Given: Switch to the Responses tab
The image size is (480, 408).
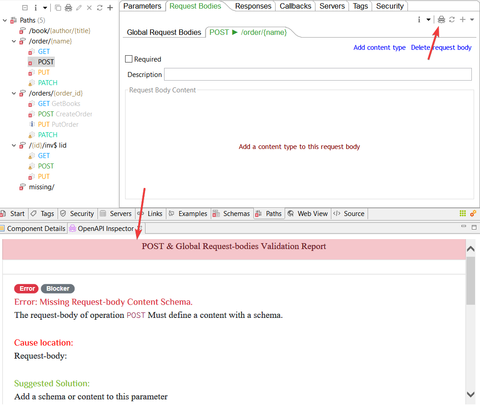Looking at the screenshot, I should point(253,6).
